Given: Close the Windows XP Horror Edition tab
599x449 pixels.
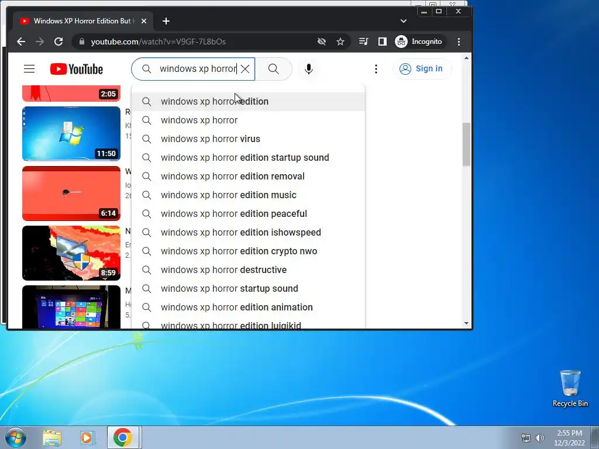Looking at the screenshot, I should [x=144, y=21].
